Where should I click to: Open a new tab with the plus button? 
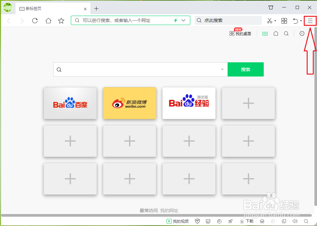pos(96,9)
